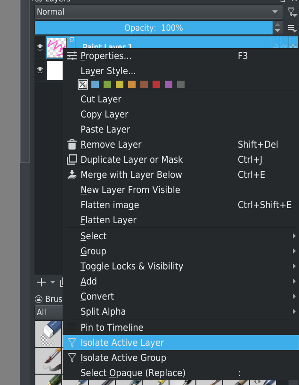The height and width of the screenshot is (385, 299).
Task: Open Layer Style... dialog
Action: (108, 71)
